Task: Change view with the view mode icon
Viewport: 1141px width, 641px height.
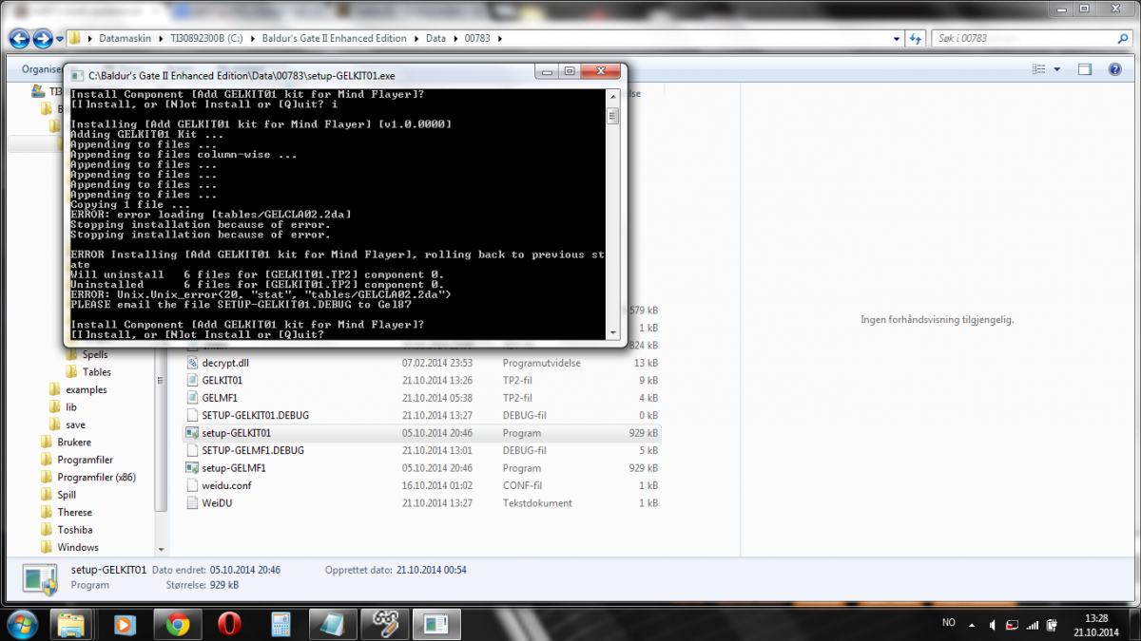Action: pyautogui.click(x=1039, y=69)
